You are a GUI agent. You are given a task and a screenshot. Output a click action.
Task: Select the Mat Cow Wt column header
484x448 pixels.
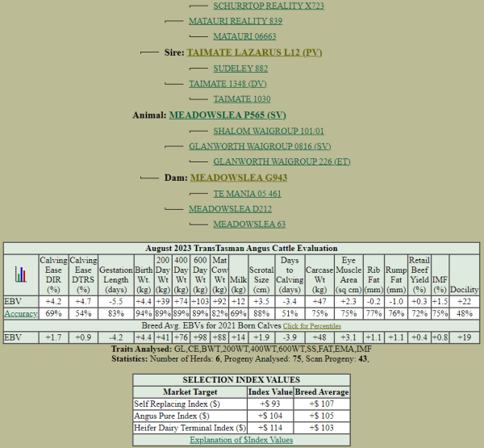pos(219,275)
